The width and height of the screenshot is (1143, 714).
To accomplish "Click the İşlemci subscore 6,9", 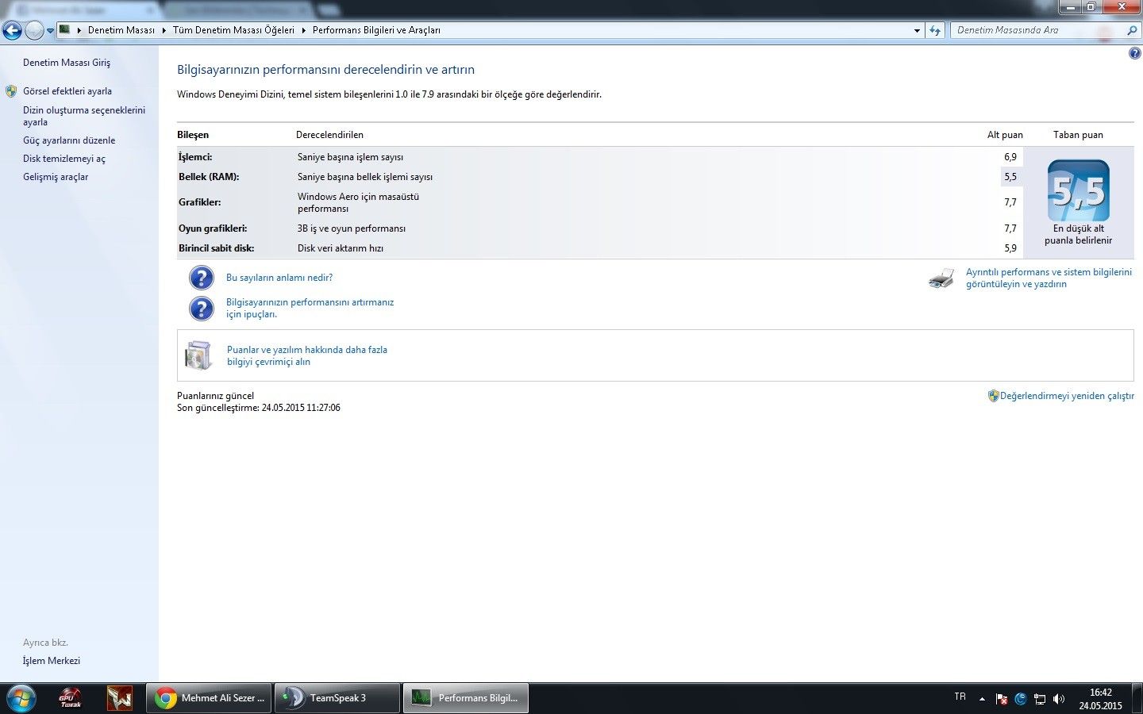I will (1010, 157).
